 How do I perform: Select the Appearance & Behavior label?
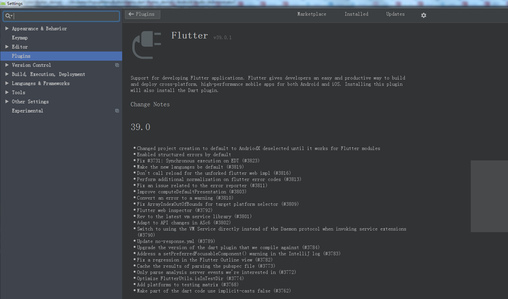tap(39, 29)
